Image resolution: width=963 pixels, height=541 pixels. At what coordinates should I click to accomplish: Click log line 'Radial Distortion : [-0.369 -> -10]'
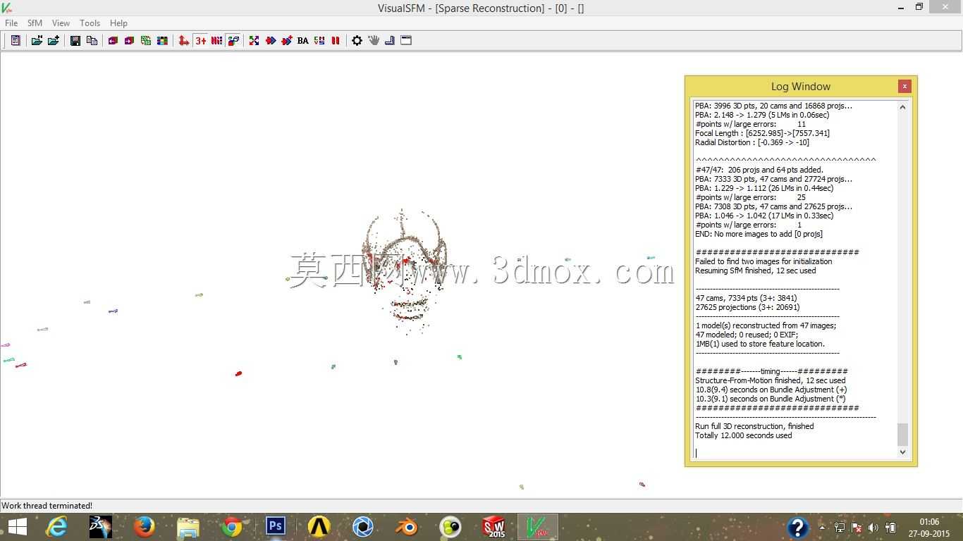(752, 142)
